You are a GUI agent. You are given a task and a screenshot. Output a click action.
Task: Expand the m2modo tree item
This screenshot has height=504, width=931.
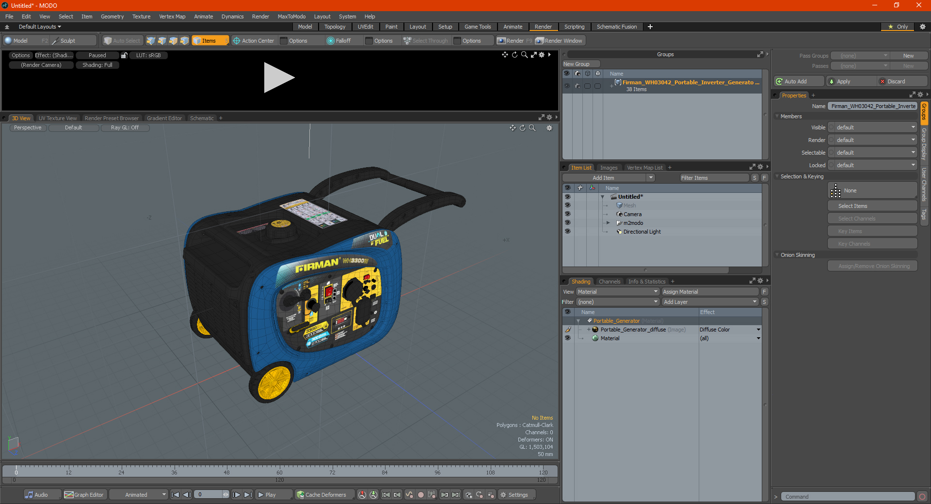pos(608,223)
